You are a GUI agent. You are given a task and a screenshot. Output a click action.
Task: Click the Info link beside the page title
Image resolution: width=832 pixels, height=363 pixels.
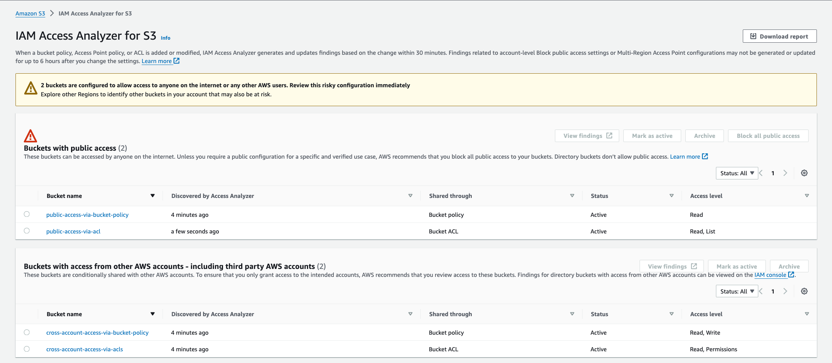coord(166,38)
